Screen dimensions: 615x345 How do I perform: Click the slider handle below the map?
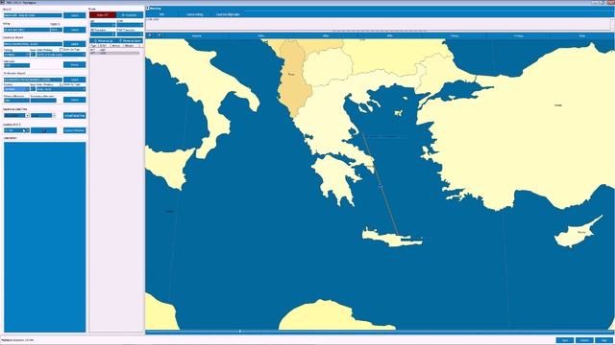click(x=239, y=332)
